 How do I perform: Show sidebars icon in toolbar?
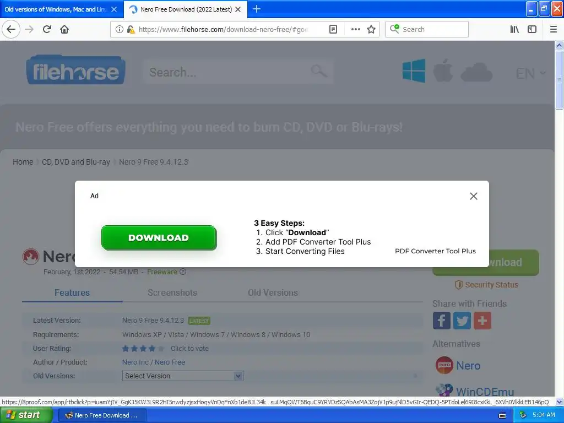click(x=532, y=29)
